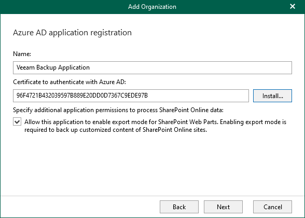Click the 'Certificate to authenticate with Azure AD:' label
Viewport: 305px width, 218px height.
point(70,82)
